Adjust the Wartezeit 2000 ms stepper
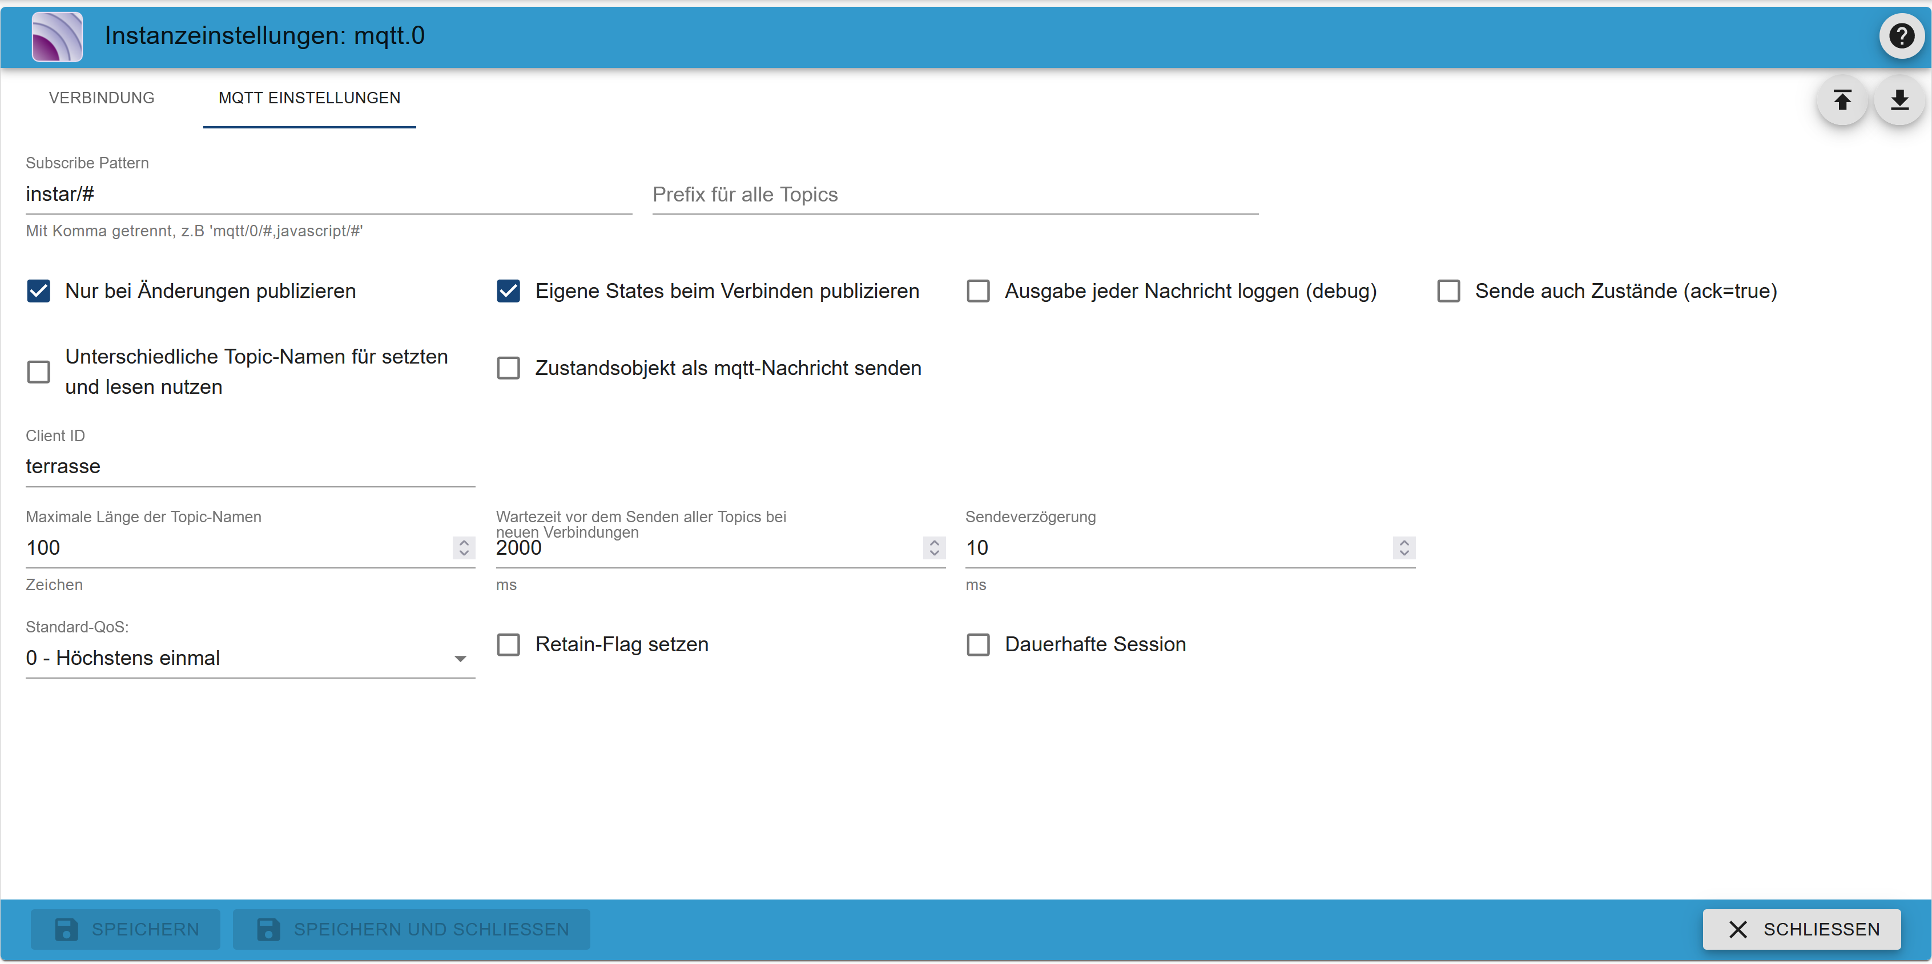Viewport: 1932px width, 964px height. [934, 548]
